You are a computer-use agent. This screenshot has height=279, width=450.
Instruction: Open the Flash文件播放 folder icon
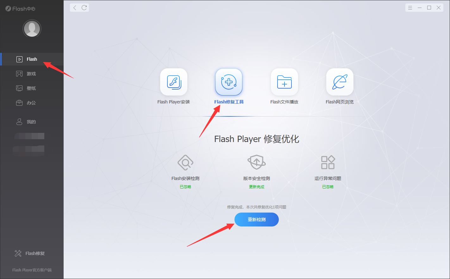(284, 82)
